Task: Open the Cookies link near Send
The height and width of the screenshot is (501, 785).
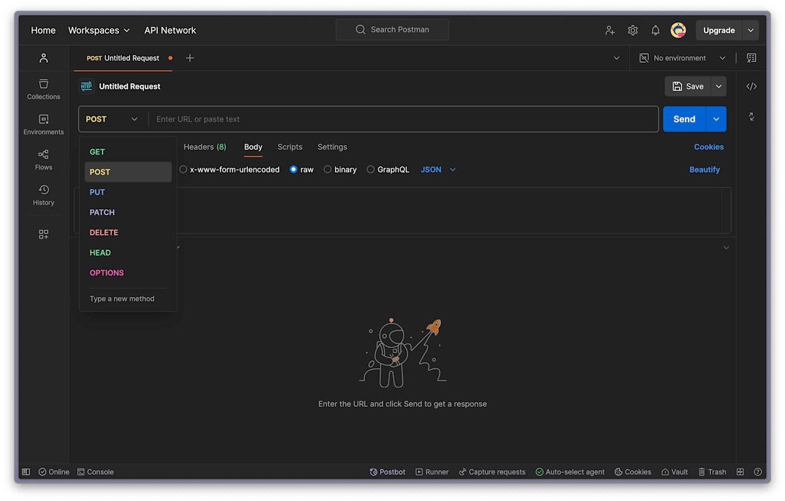Action: [708, 147]
